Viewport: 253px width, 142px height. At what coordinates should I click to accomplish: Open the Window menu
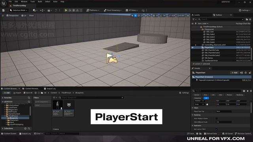click(24, 2)
